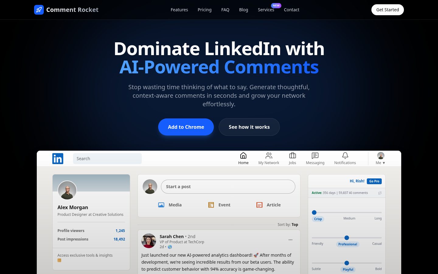Select the Casual tone option
The width and height of the screenshot is (438, 274).
(x=377, y=244)
